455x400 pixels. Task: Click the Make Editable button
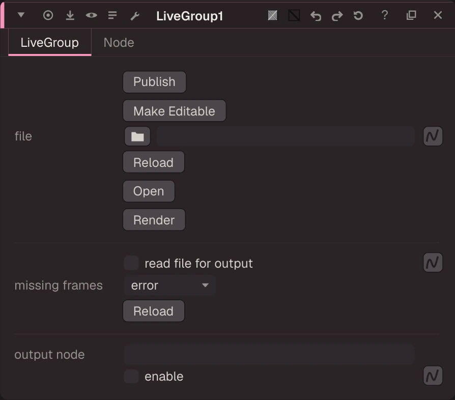click(x=175, y=111)
